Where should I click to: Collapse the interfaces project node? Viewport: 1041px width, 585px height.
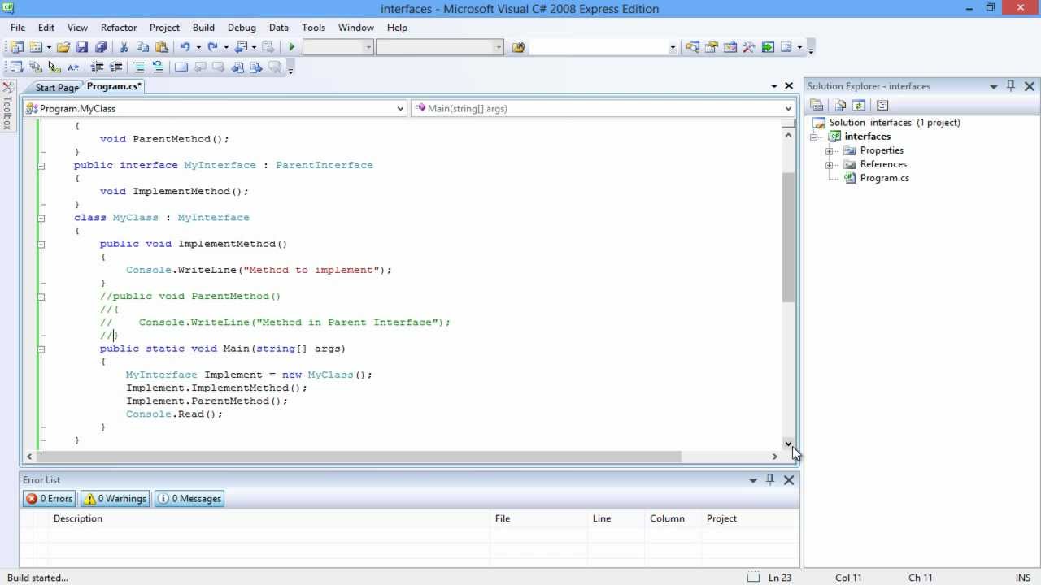coord(813,136)
